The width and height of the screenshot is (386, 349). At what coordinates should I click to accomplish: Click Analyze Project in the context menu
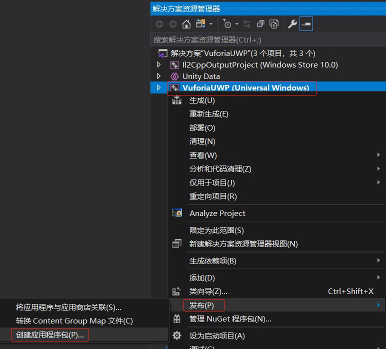click(276, 213)
